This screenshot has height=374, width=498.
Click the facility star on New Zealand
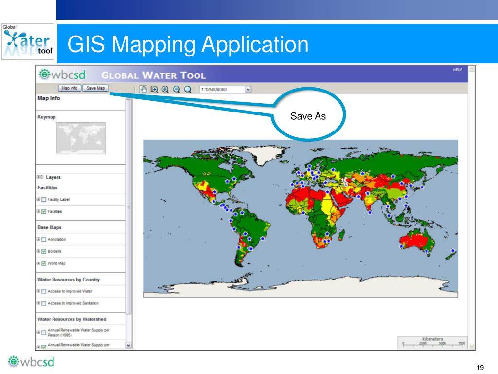[x=453, y=250]
